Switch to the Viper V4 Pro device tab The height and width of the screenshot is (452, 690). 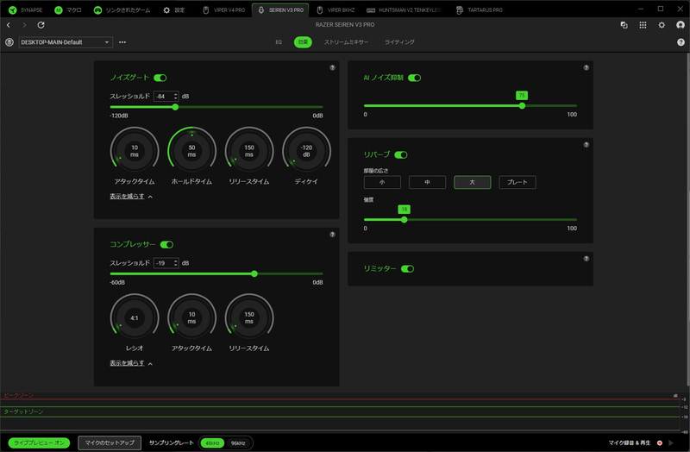pyautogui.click(x=223, y=9)
